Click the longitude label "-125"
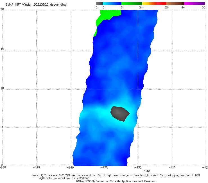The width and height of the screenshot is (208, 183). tap(172, 168)
